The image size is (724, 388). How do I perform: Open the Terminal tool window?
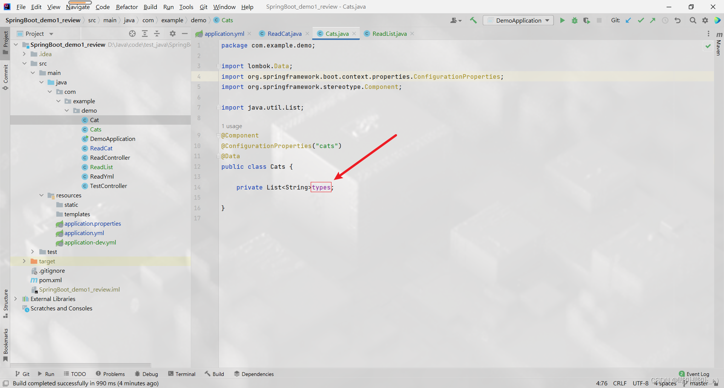click(182, 374)
